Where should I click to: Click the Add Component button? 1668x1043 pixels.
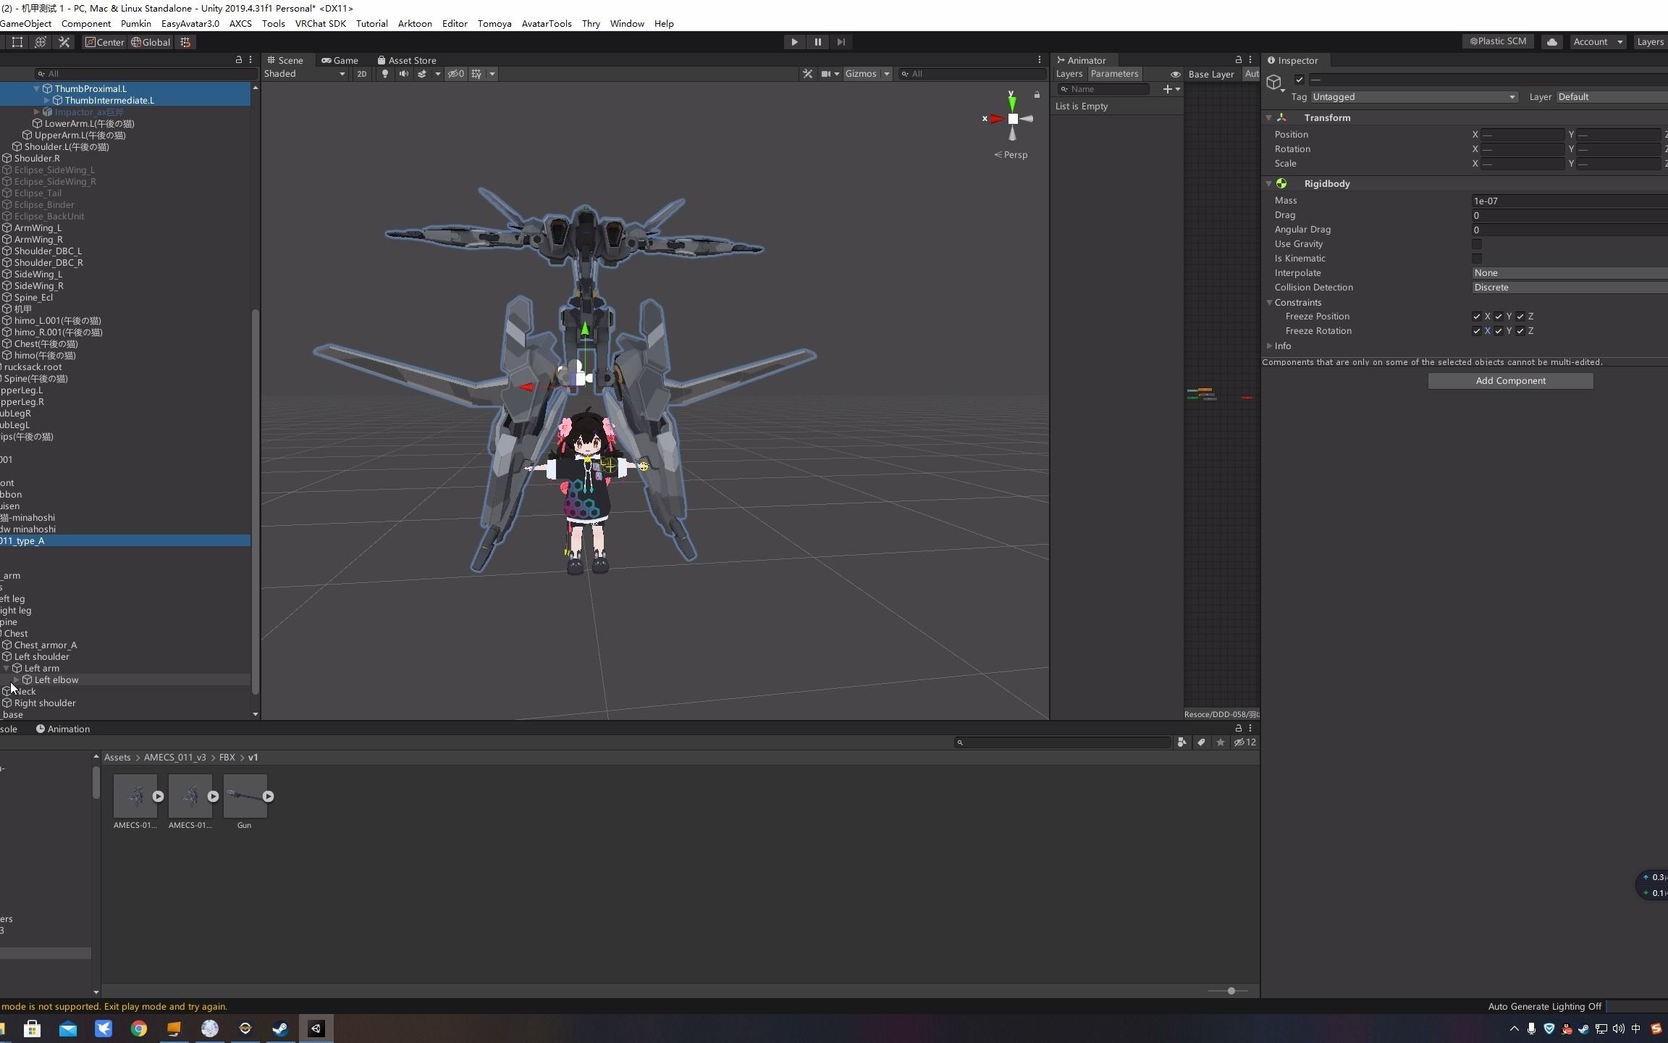[x=1509, y=380]
